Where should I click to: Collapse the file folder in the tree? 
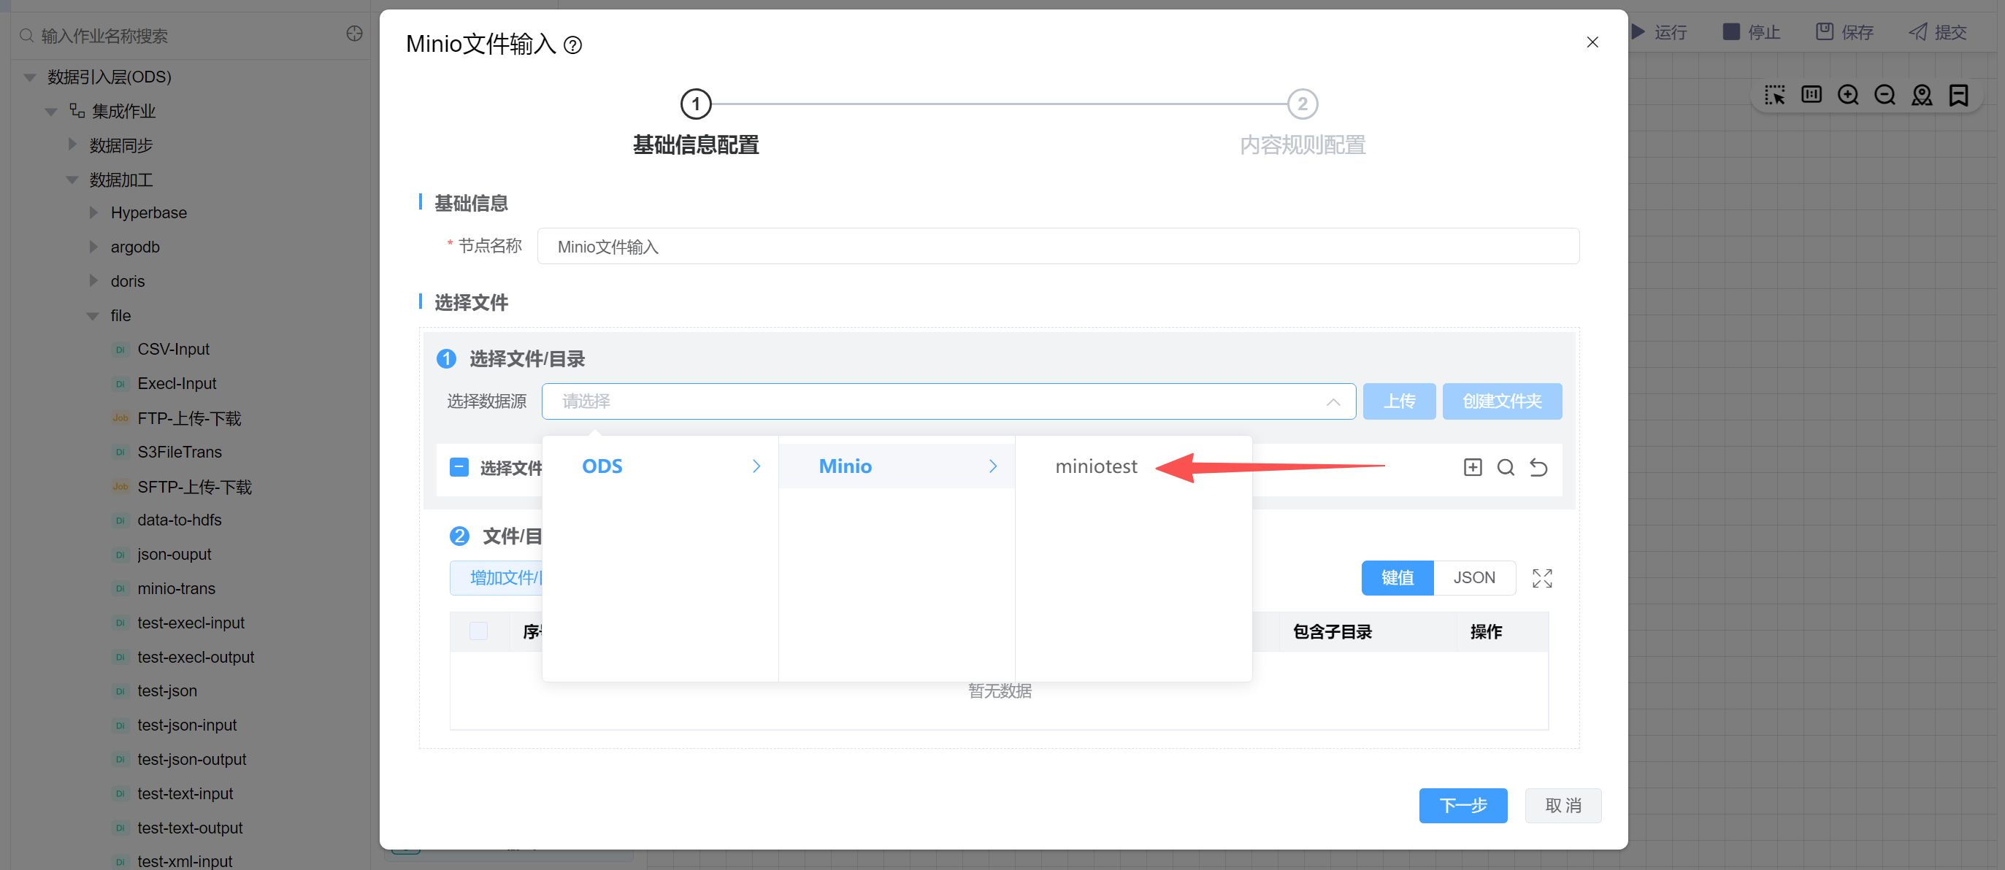point(93,315)
